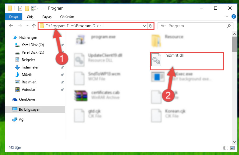Refresh the current folder view
This screenshot has width=239, height=155.
[x=151, y=26]
